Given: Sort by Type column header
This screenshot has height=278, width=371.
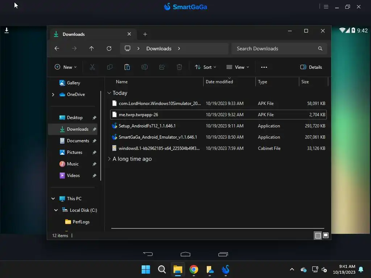Looking at the screenshot, I should point(262,82).
